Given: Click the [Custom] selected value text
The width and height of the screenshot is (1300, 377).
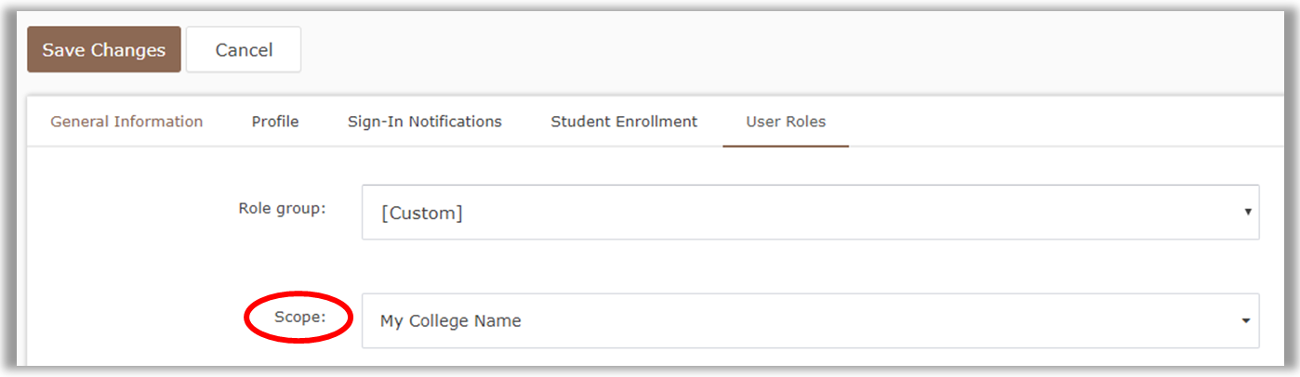Looking at the screenshot, I should (421, 213).
